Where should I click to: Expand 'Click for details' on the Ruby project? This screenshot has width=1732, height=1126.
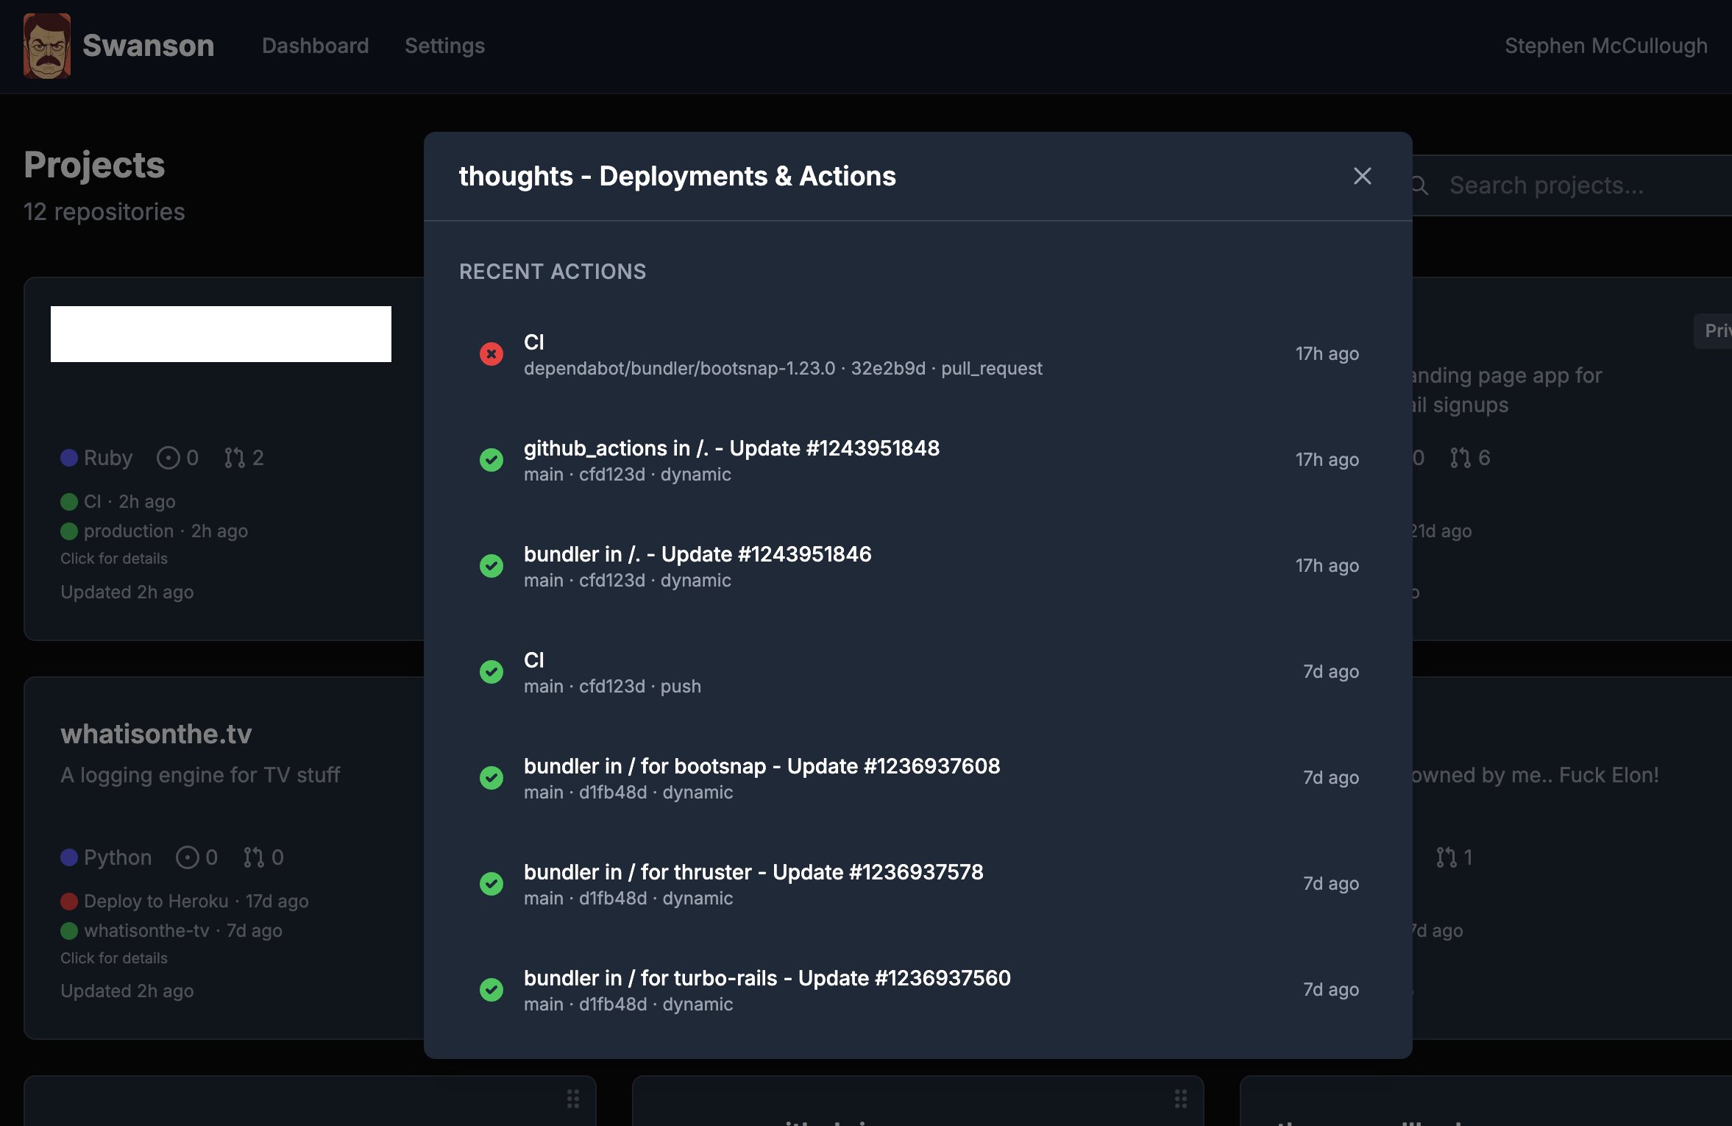click(x=113, y=558)
